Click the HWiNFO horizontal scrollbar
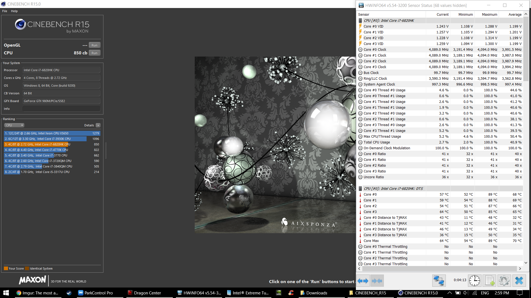Image resolution: width=531 pixels, height=298 pixels. [x=439, y=268]
